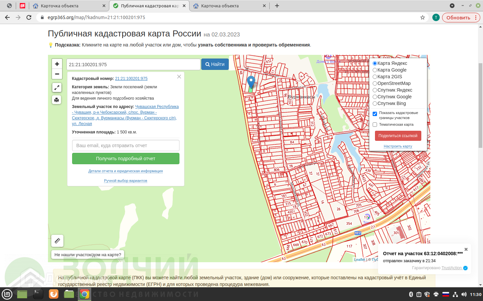Zoom out on the cadastral map
Image resolution: width=483 pixels, height=301 pixels.
point(57,74)
